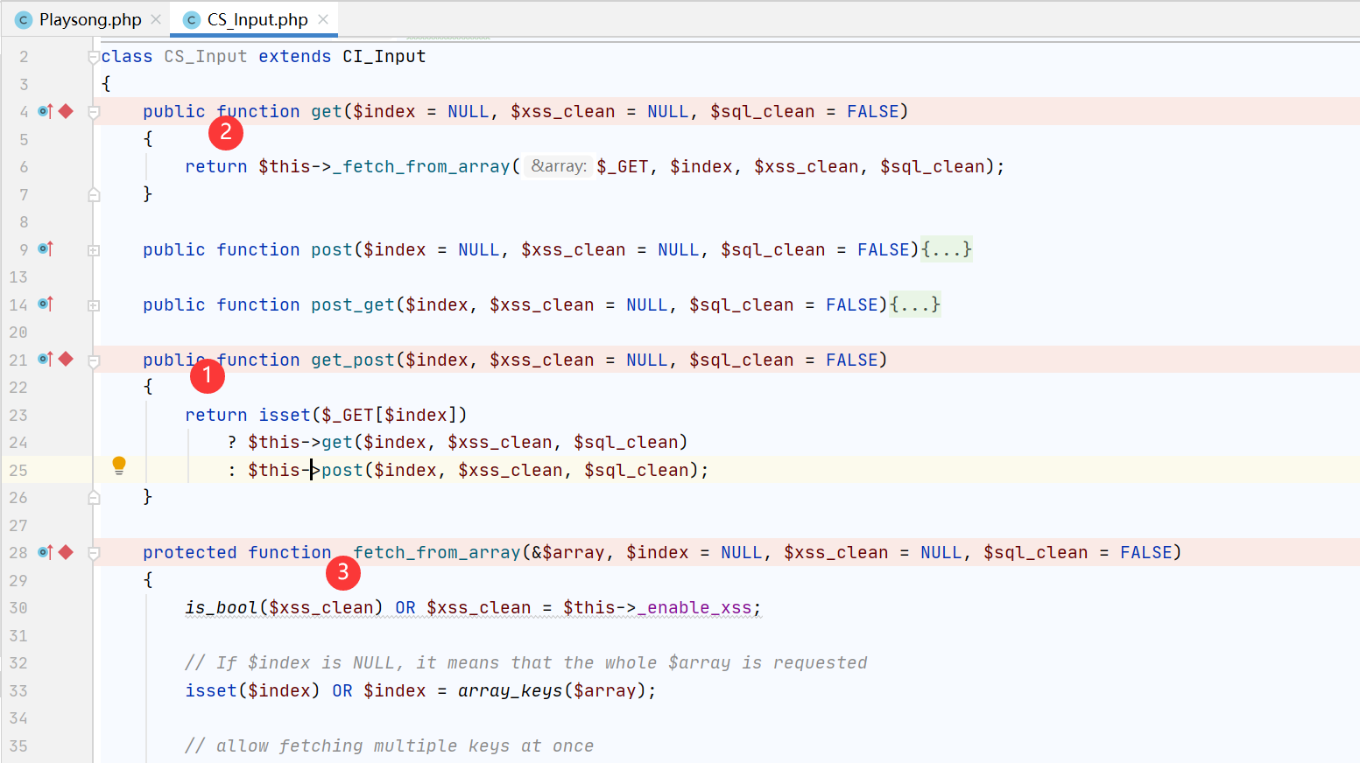Click _fetch_from_array in the protected function declaration

click(432, 552)
